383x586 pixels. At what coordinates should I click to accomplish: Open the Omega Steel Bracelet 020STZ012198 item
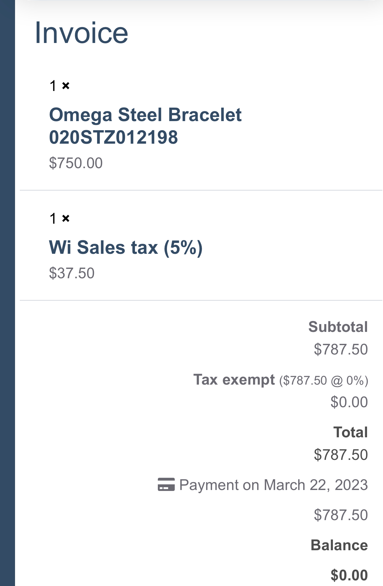145,126
